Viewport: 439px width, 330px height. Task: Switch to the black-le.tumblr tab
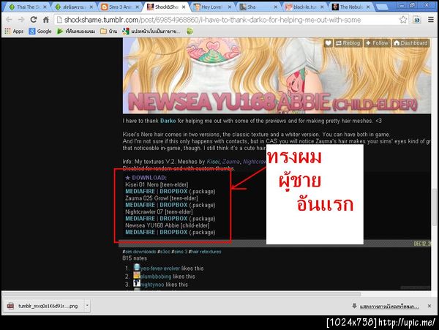[302, 7]
